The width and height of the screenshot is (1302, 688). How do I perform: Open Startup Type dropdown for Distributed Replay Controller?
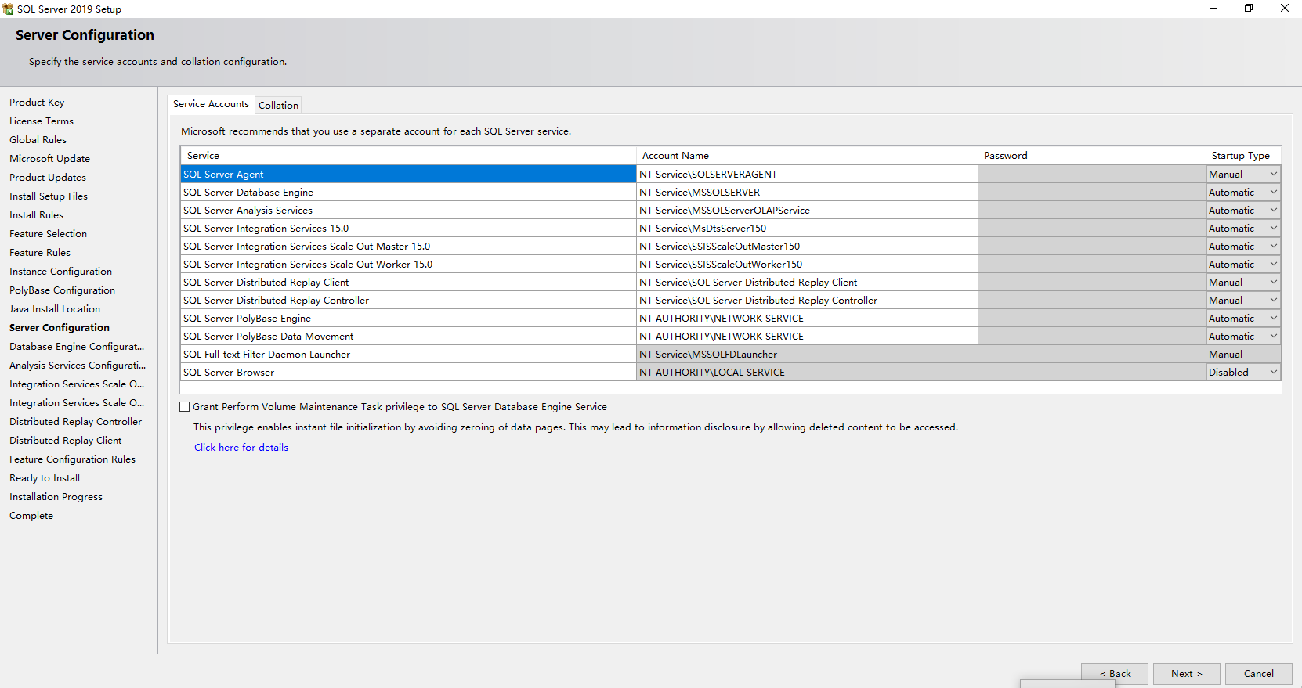click(x=1274, y=300)
